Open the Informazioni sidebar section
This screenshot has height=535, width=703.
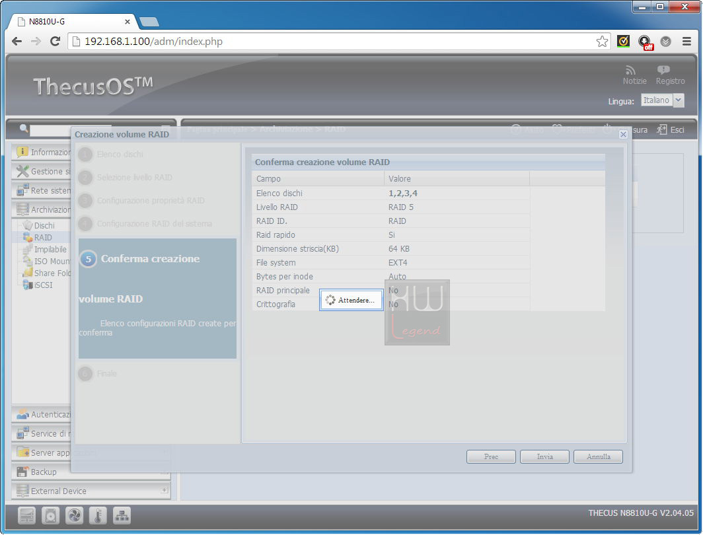point(41,153)
